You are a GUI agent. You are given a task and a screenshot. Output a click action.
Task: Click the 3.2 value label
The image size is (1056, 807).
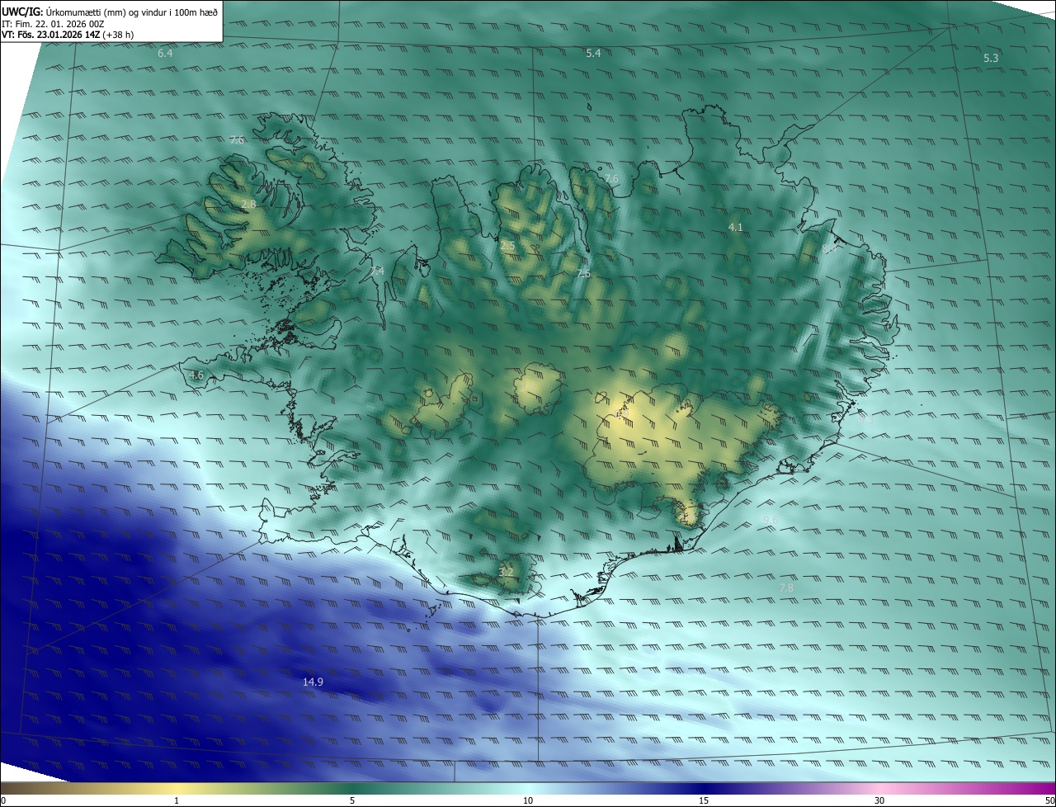pos(507,572)
